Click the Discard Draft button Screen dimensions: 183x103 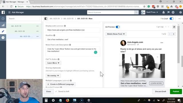(x=160, y=92)
